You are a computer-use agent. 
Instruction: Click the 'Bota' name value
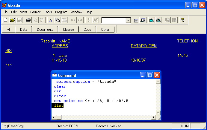63,56
